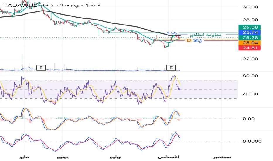
Task: Select the red 24.81 price label
Action: point(250,48)
